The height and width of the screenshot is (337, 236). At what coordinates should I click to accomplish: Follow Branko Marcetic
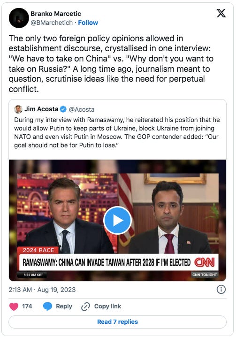88,23
